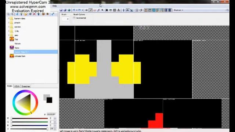Viewport: 235px width, 132px height.
Task: Switch to the 3D perspective view icon
Action: pyautogui.click(x=124, y=10)
